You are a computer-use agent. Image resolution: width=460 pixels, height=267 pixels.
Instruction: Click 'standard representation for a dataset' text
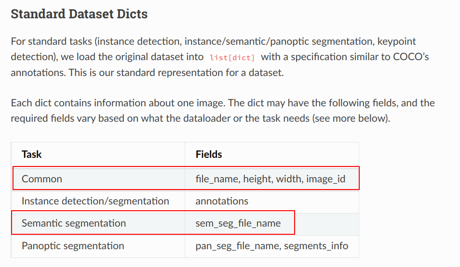[x=200, y=73]
